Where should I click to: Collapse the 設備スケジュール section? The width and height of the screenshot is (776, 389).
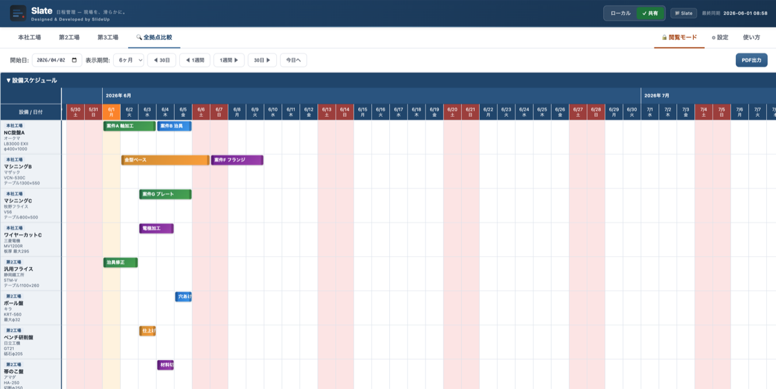click(x=32, y=81)
